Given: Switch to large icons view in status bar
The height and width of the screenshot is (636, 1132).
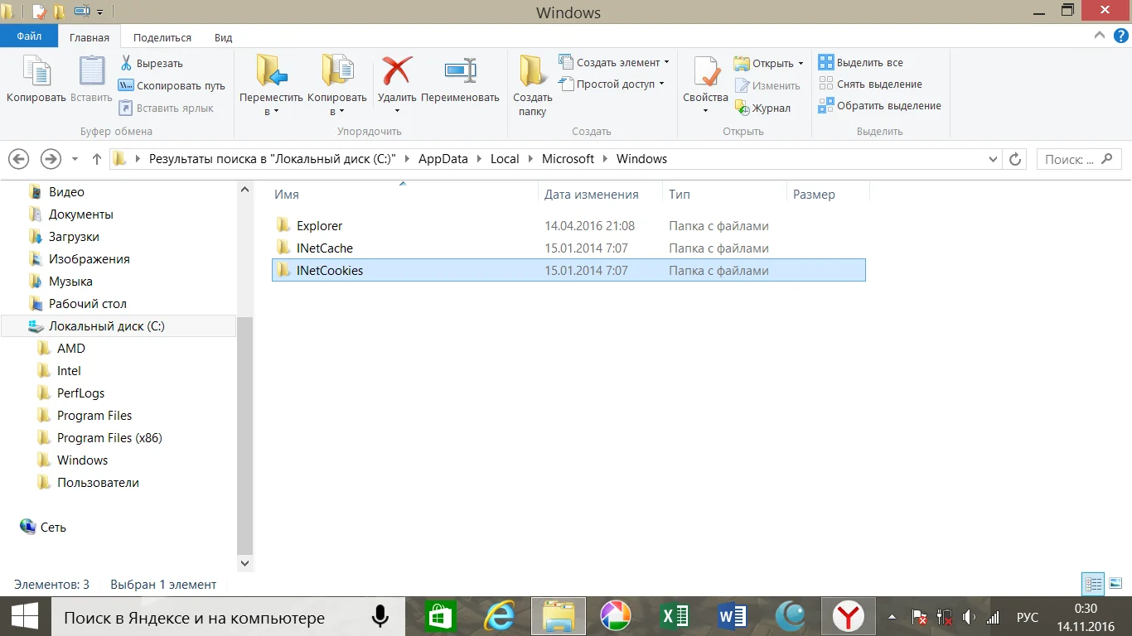Looking at the screenshot, I should point(1115,584).
